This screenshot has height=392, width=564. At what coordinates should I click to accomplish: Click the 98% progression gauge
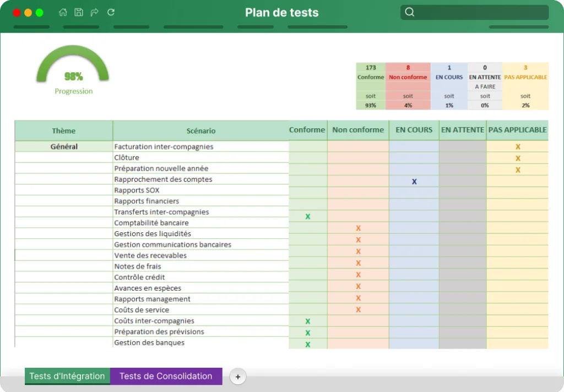pyautogui.click(x=73, y=65)
